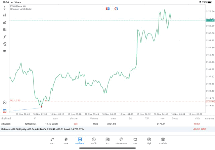Open the indicators chart icon
215x150 pixels.
[4, 22]
